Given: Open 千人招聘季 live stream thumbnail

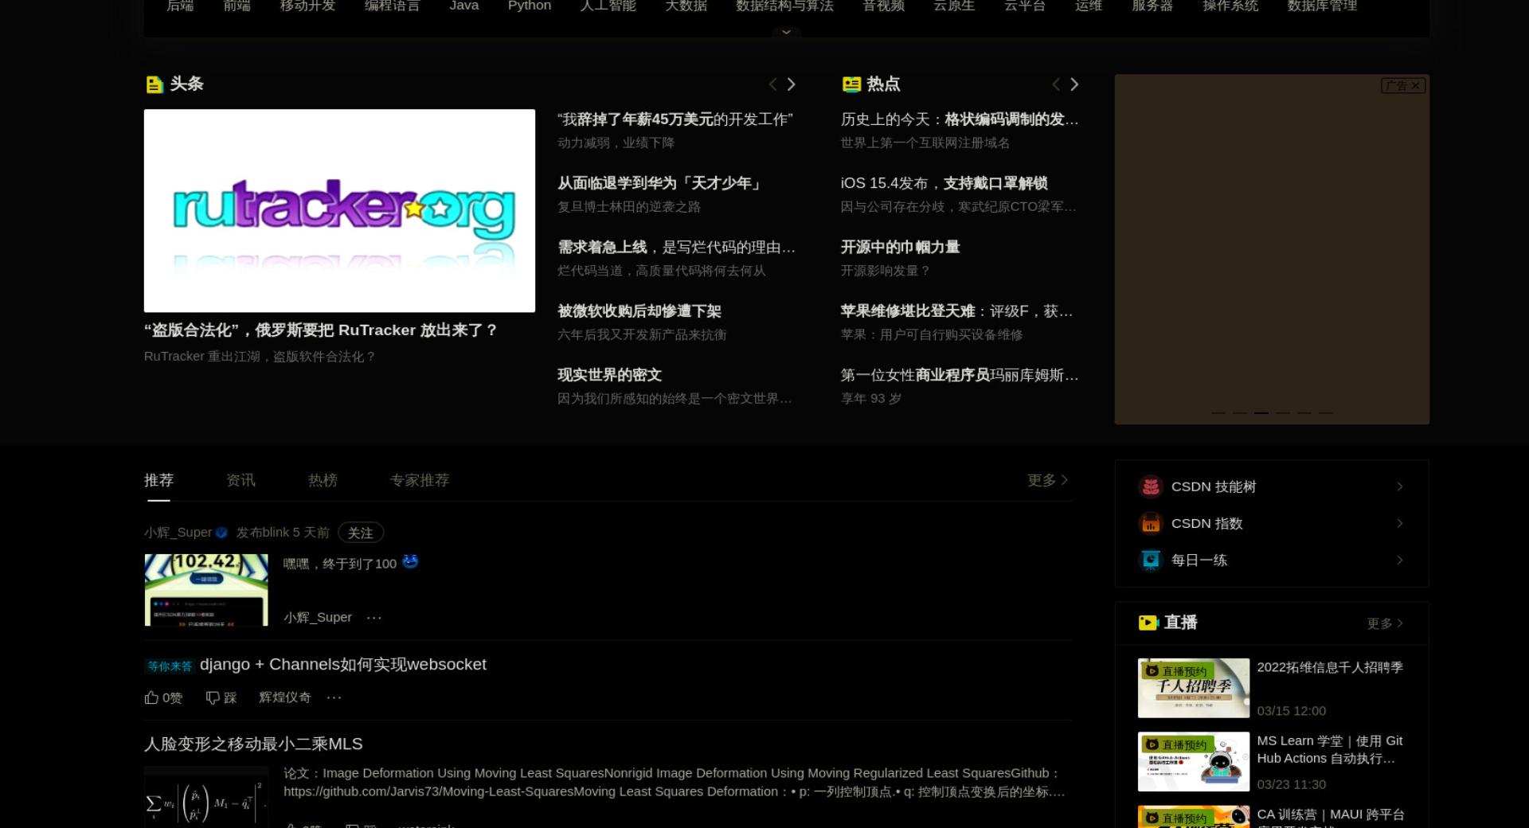Looking at the screenshot, I should 1194,688.
